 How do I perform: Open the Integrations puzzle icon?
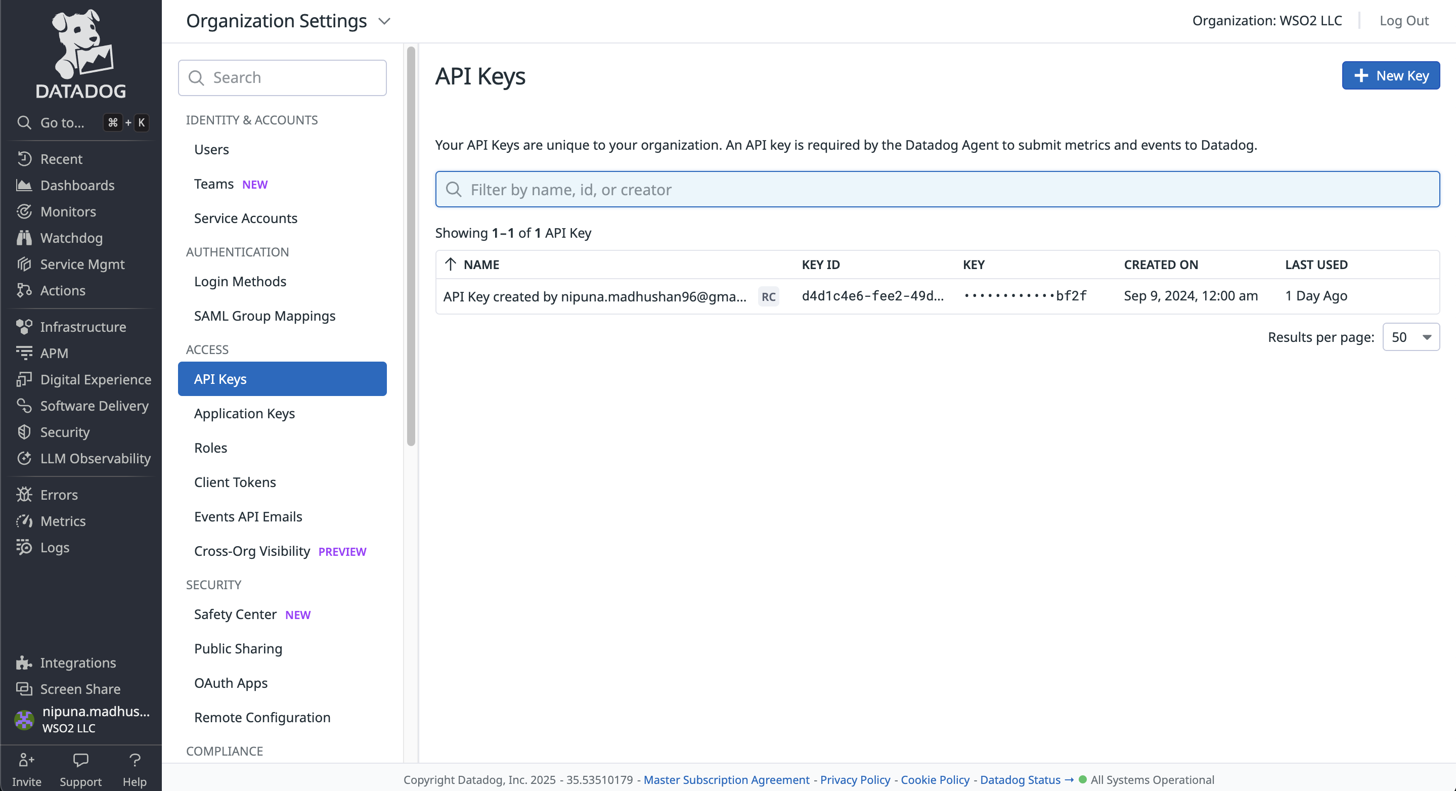[x=24, y=663]
